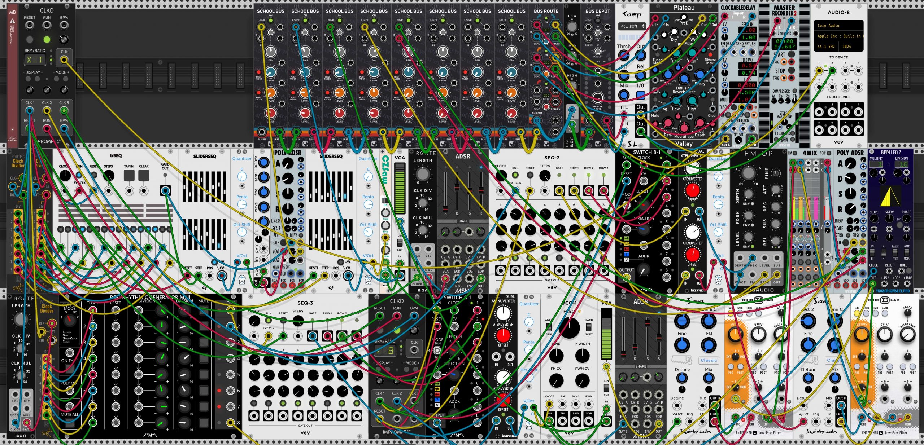Click the SAW output jack on VCO-1
This screenshot has width=924, height=445.
[576, 420]
